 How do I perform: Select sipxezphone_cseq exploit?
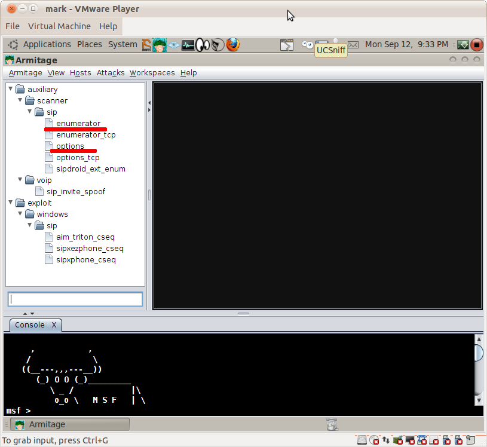[90, 248]
